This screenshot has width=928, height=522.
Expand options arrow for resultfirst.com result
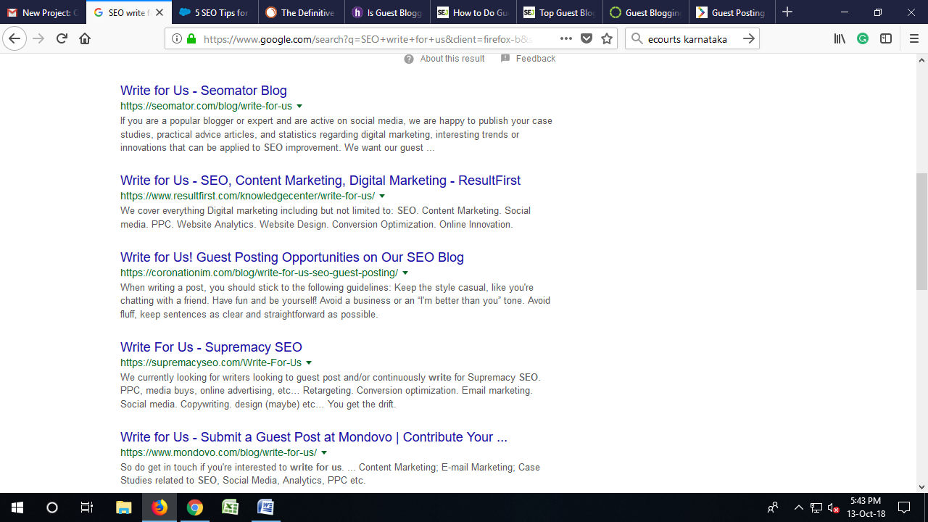click(382, 196)
